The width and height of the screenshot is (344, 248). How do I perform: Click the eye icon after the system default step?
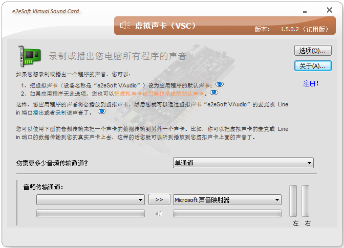tap(214, 93)
